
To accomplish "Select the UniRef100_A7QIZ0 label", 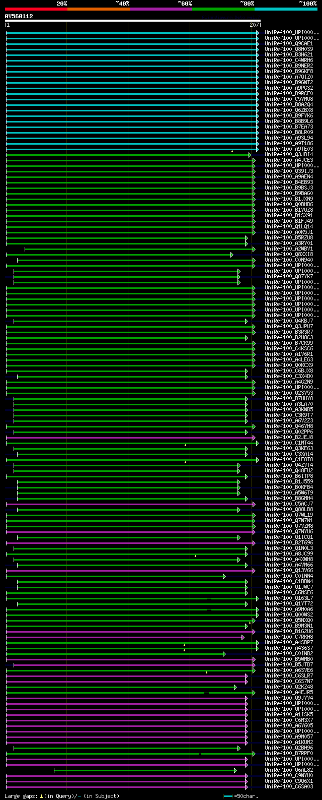I will coord(289,77).
